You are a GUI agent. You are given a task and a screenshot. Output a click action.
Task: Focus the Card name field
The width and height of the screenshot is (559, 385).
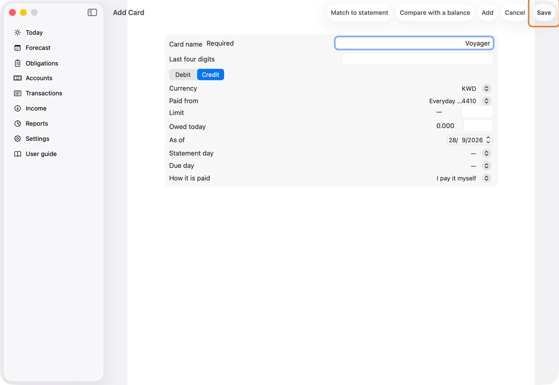(x=414, y=43)
